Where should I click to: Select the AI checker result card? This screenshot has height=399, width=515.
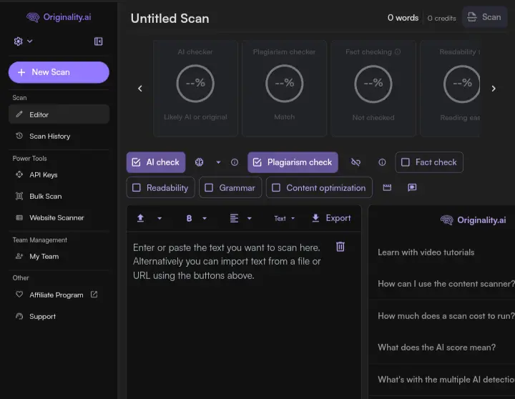(195, 89)
